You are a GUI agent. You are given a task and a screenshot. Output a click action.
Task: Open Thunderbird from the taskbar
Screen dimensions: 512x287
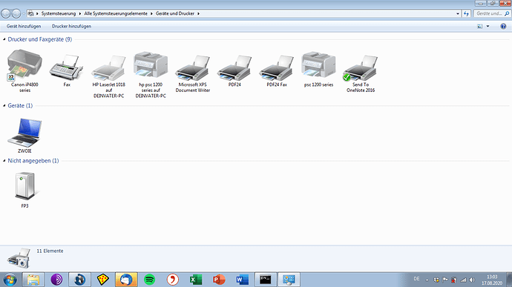tap(126, 280)
